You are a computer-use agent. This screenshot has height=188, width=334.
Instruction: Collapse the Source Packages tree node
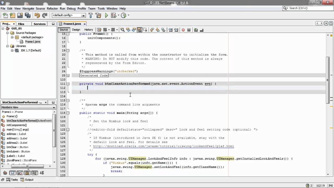[8, 33]
